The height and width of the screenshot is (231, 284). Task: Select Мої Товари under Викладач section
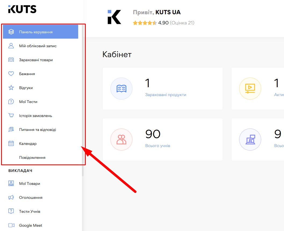(30, 184)
